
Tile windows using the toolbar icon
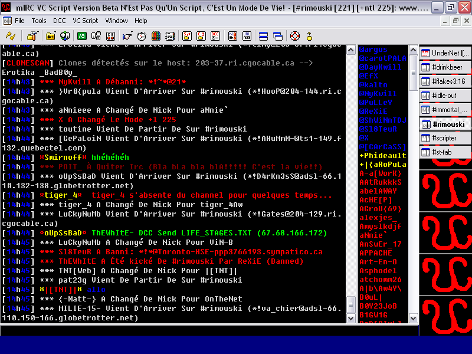[263, 36]
